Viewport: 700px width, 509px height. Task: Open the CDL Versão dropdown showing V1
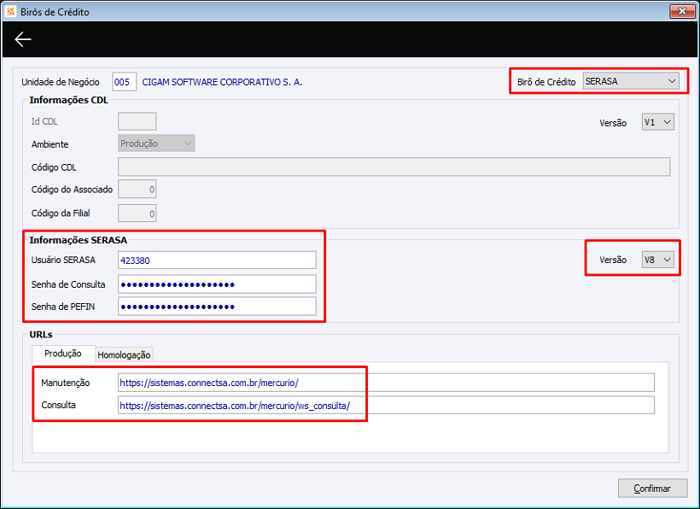pos(657,122)
